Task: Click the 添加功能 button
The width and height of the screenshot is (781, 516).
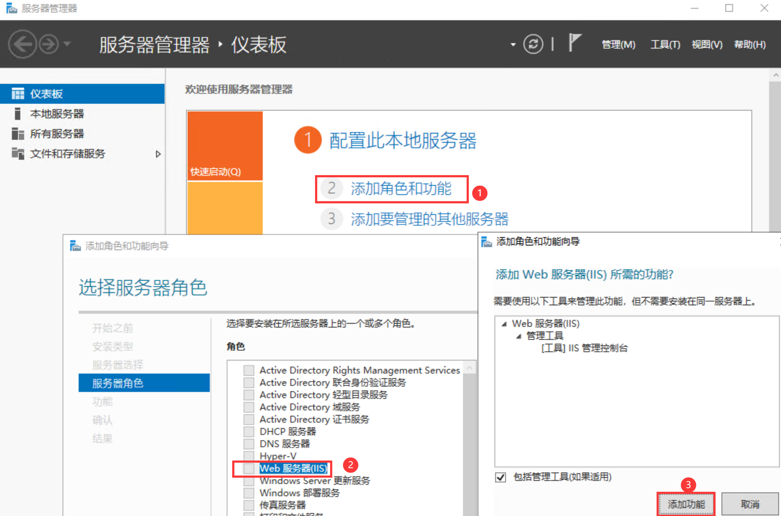Action: click(x=686, y=504)
